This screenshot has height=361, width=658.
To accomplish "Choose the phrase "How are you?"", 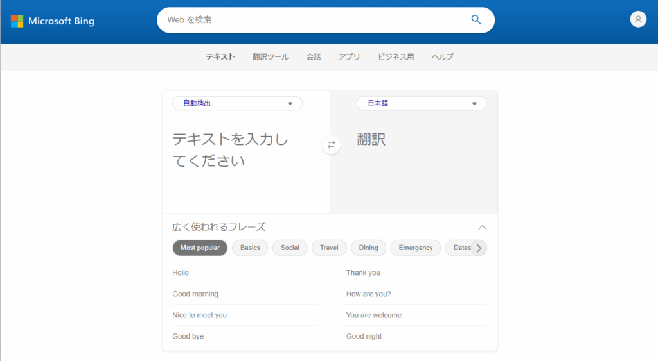I will [x=368, y=294].
